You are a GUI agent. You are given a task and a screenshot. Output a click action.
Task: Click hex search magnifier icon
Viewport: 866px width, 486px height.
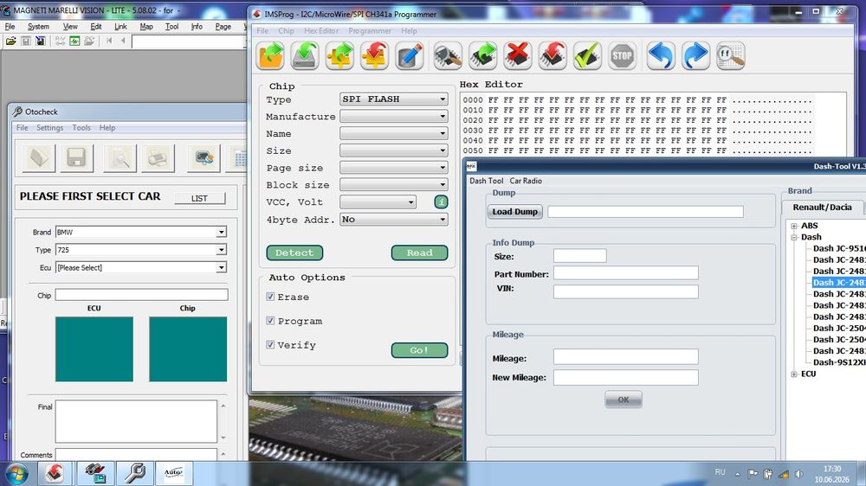[730, 55]
